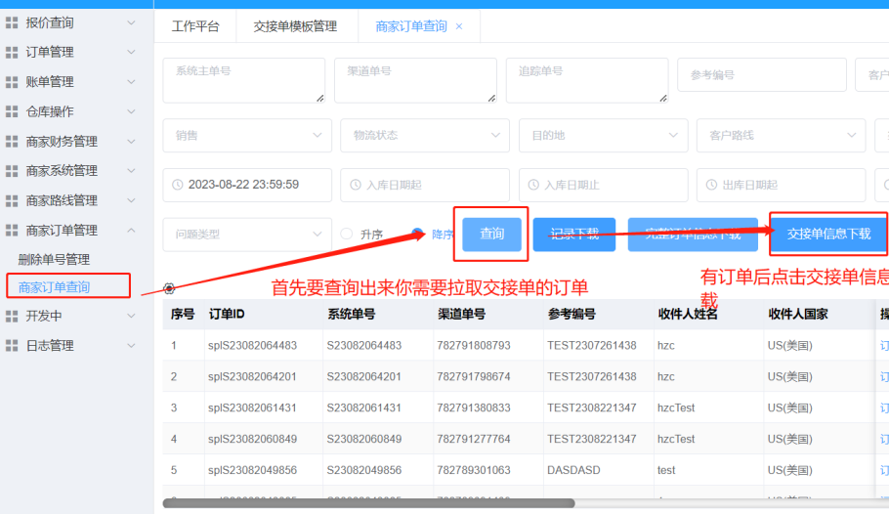Click the grid icon beside 日志管理
This screenshot has height=515, width=889.
(12, 346)
